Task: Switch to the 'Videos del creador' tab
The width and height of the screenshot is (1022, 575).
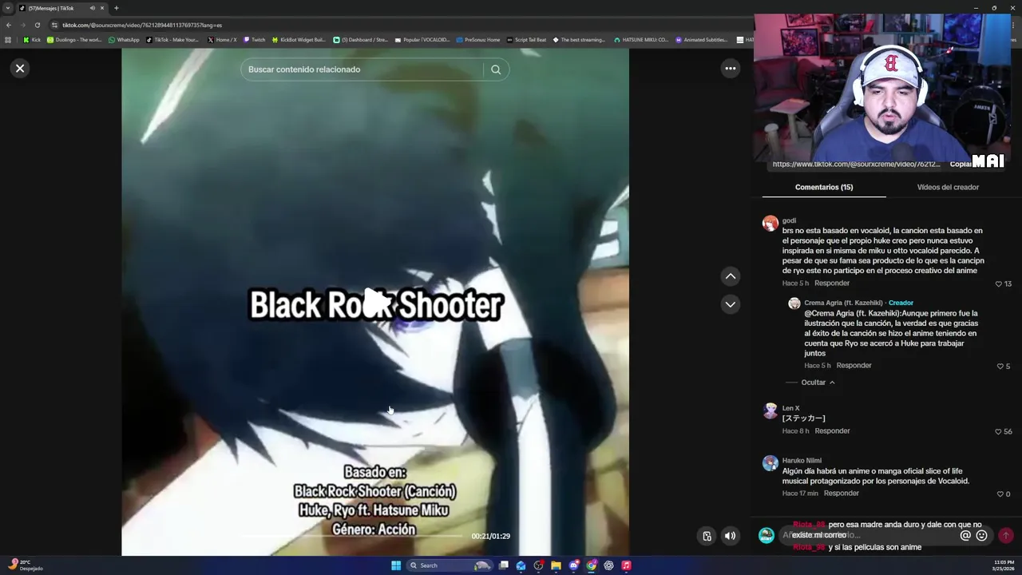Action: pyautogui.click(x=948, y=187)
